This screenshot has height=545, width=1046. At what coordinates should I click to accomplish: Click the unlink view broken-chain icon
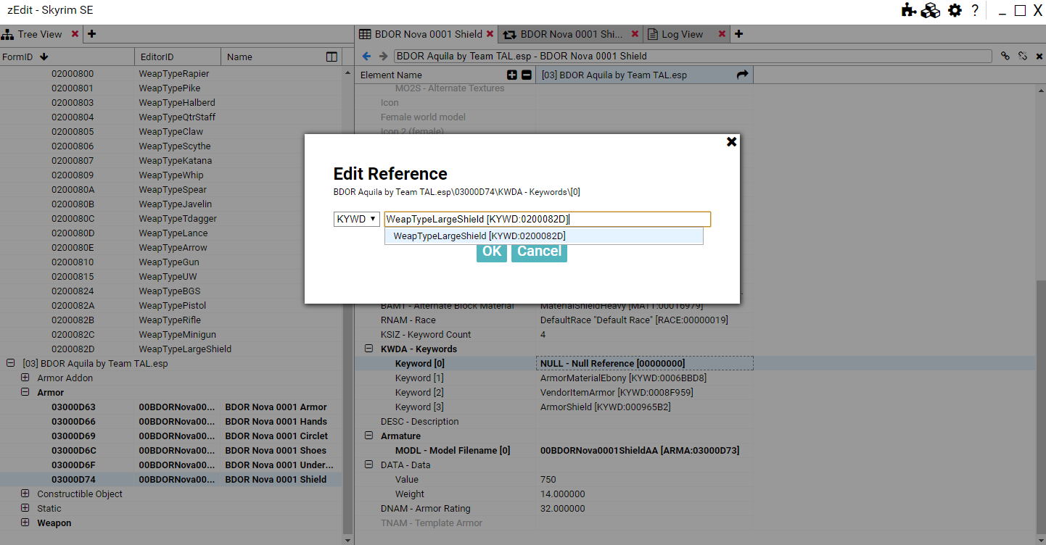(1023, 56)
